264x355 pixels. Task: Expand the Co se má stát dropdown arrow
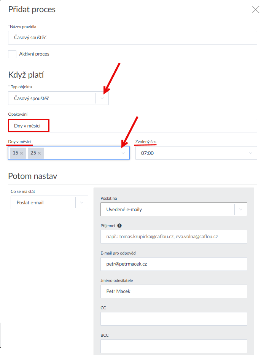(81, 203)
